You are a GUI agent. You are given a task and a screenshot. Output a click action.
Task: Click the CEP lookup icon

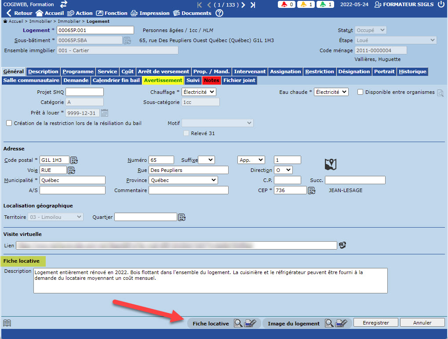311,190
